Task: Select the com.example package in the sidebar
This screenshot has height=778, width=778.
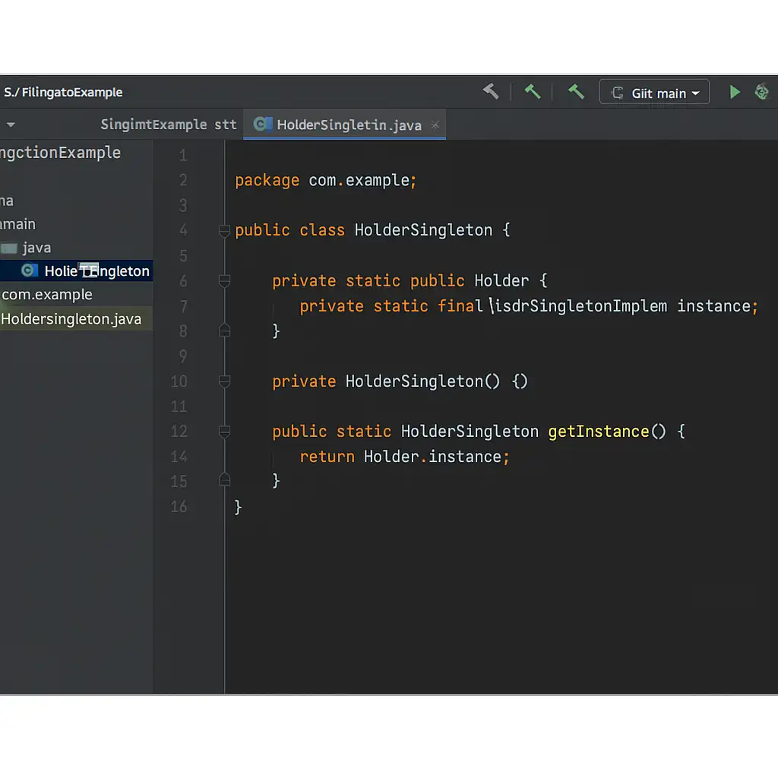Action: pyautogui.click(x=47, y=295)
